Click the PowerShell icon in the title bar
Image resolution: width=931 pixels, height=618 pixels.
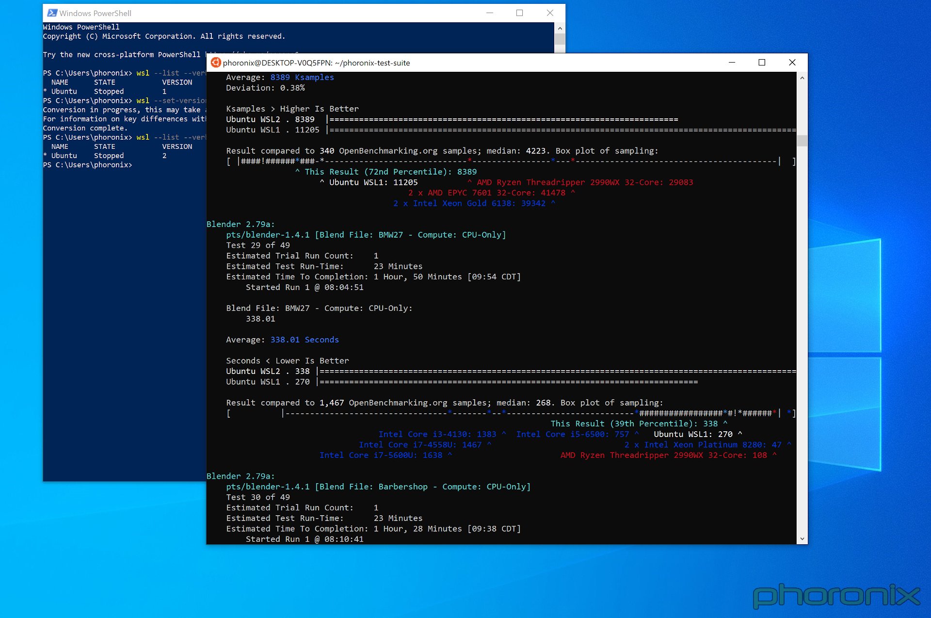[x=52, y=13]
